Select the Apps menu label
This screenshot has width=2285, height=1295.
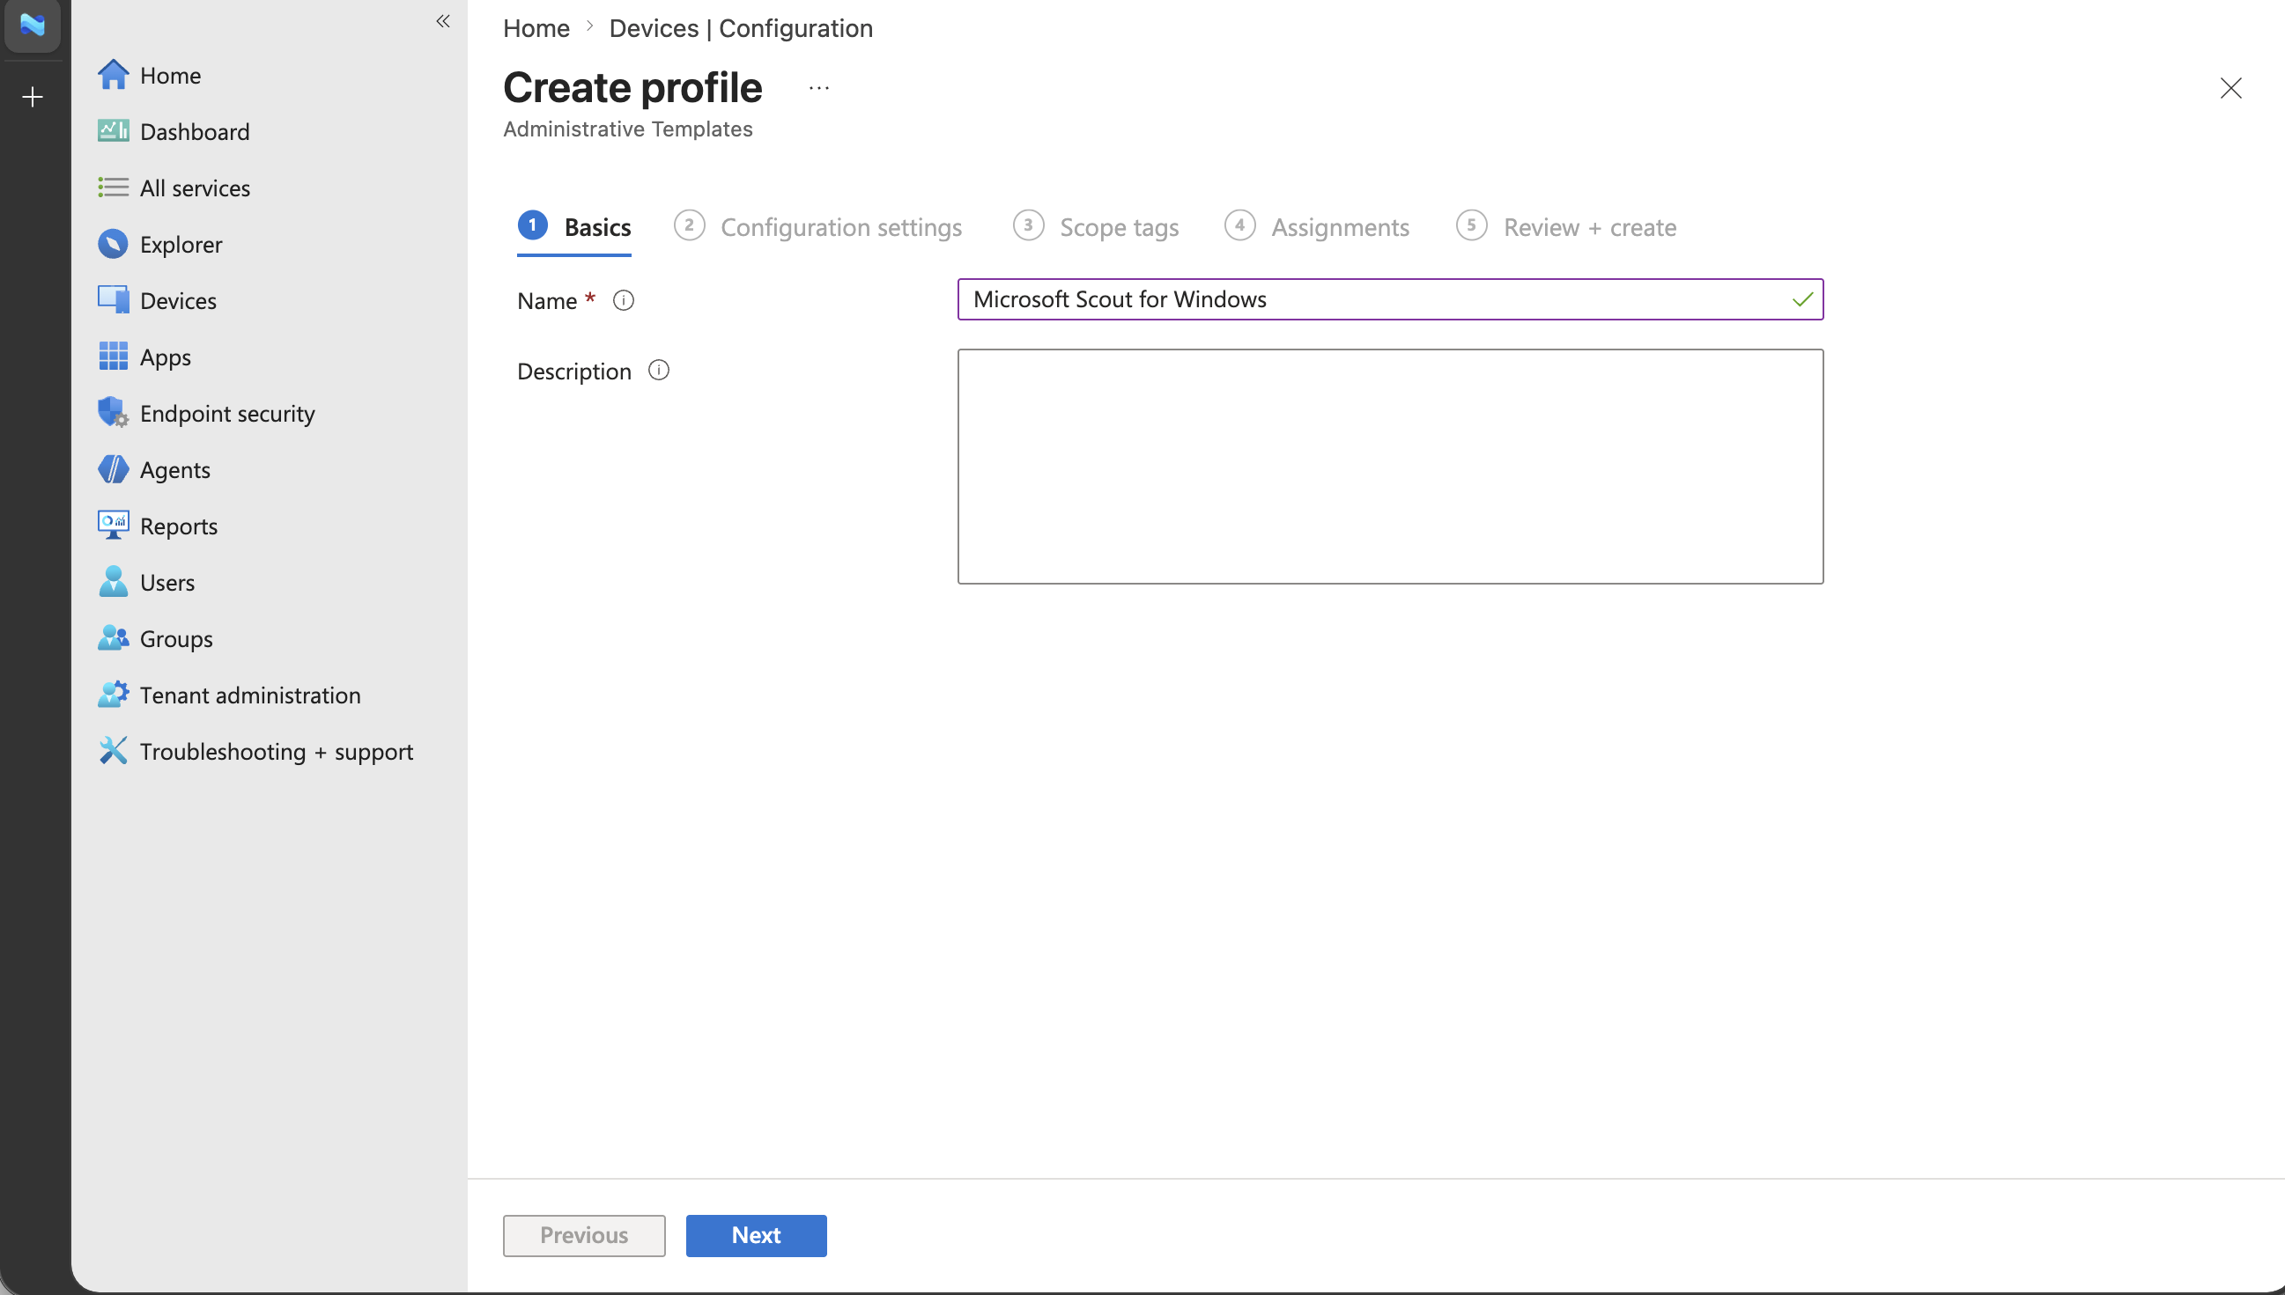pos(166,357)
